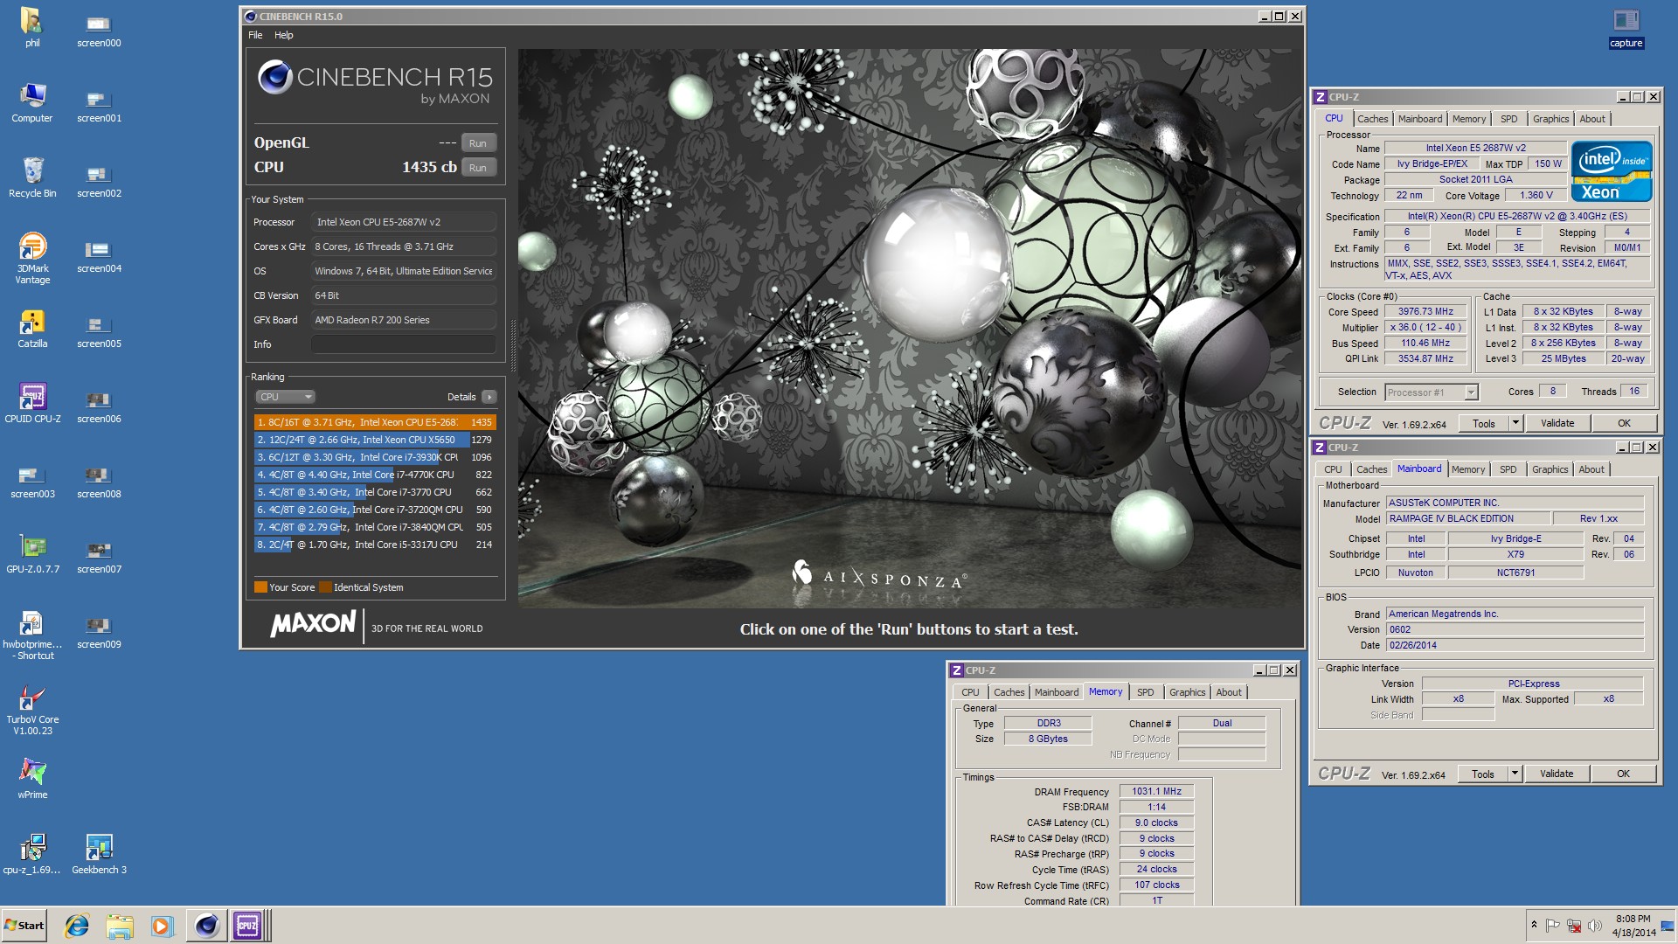Launch 3DMark Vantage desktop icon

(x=32, y=258)
